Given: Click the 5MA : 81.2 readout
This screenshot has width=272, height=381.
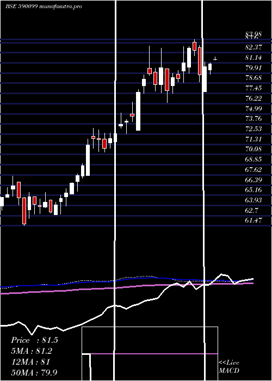Looking at the screenshot, I should pos(32,351).
